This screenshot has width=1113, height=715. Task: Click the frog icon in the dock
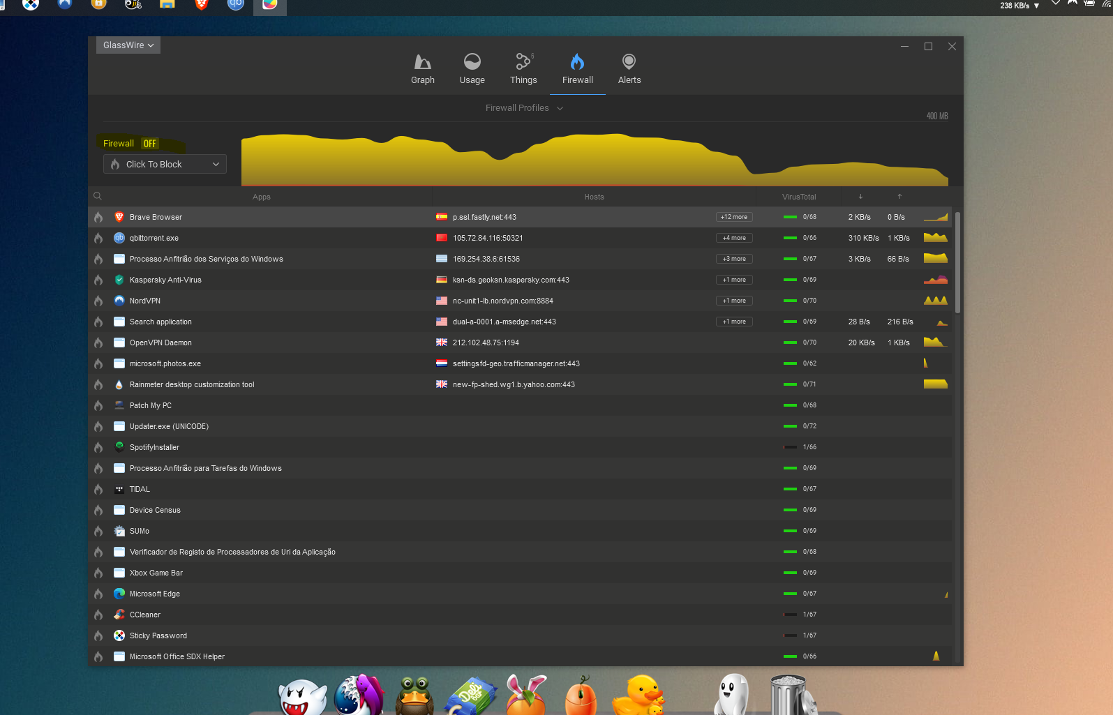coord(415,695)
